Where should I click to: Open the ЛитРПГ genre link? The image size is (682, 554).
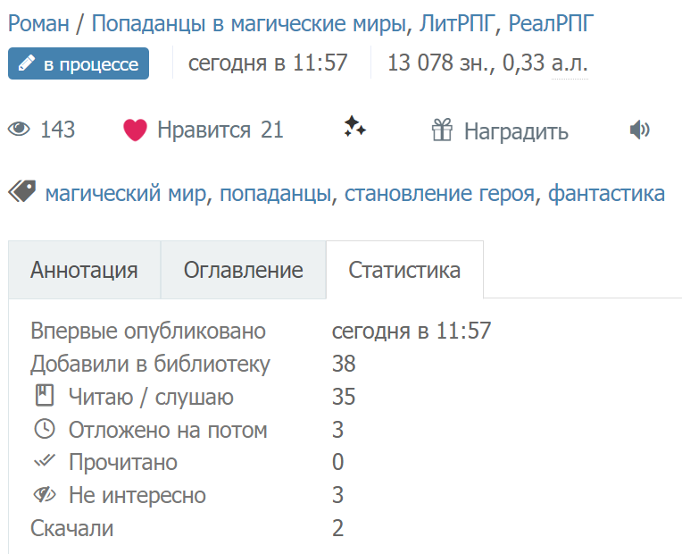(457, 23)
